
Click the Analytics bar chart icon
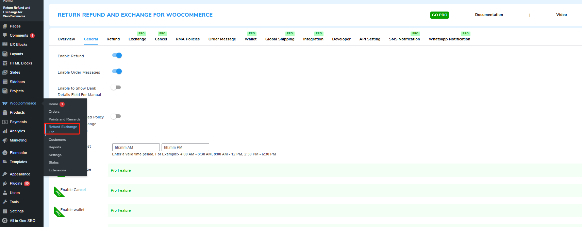click(5, 131)
